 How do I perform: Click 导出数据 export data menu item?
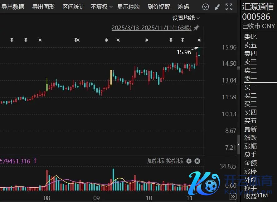(13, 7)
